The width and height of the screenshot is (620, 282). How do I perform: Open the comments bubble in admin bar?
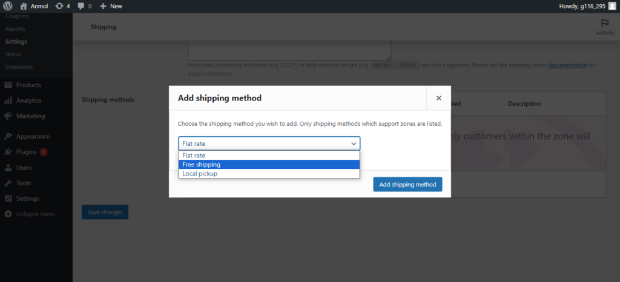point(85,6)
